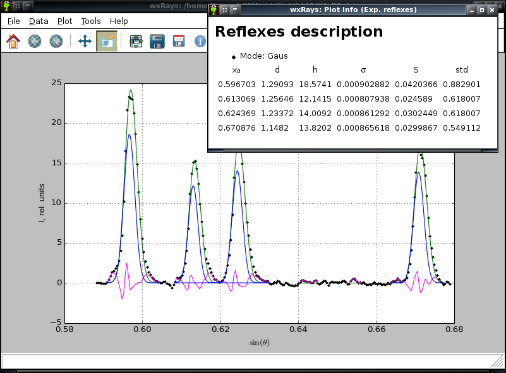This screenshot has height=373, width=506.
Task: Toggle the Zoom to rectangle tool
Action: coord(106,42)
